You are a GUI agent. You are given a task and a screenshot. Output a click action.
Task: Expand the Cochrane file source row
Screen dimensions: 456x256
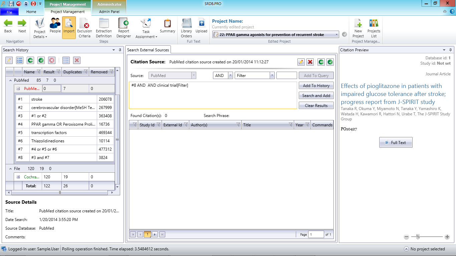click(x=18, y=177)
